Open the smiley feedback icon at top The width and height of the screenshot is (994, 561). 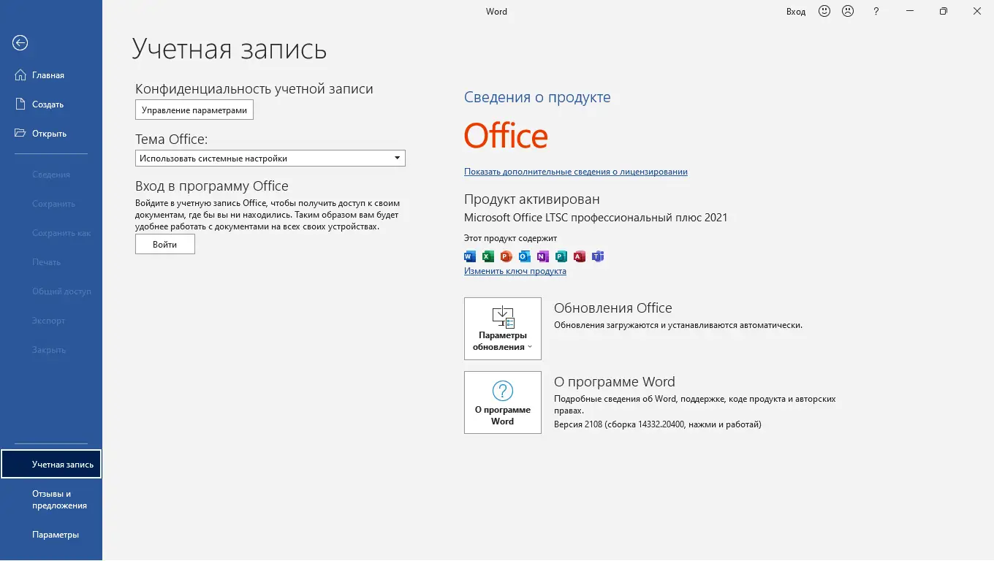click(824, 11)
